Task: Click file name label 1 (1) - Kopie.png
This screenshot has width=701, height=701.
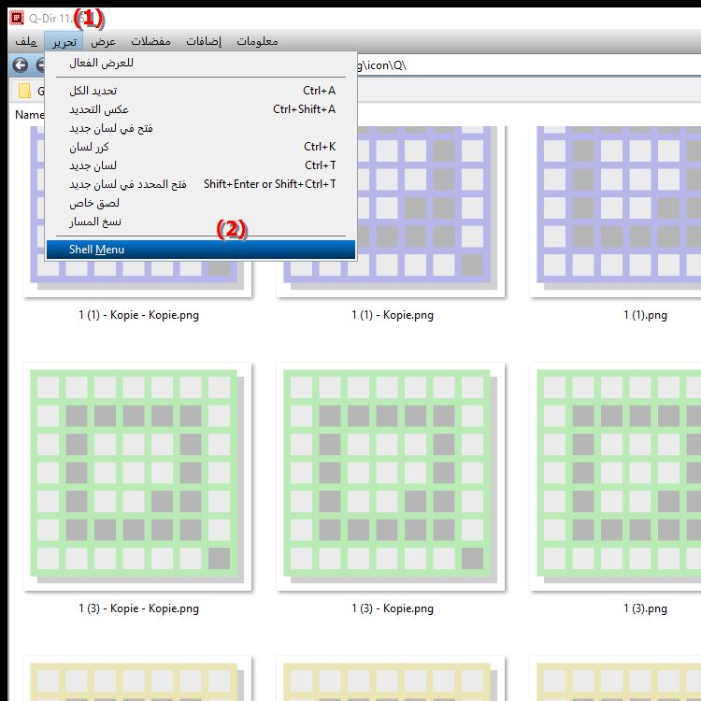Action: 392,315
